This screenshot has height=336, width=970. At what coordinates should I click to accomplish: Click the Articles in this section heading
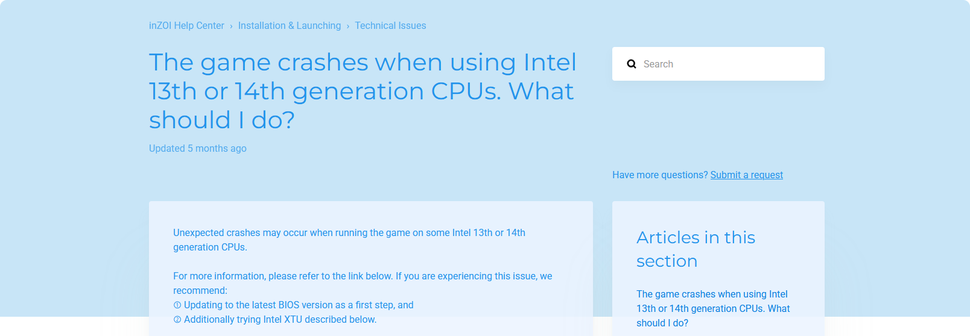click(x=696, y=249)
